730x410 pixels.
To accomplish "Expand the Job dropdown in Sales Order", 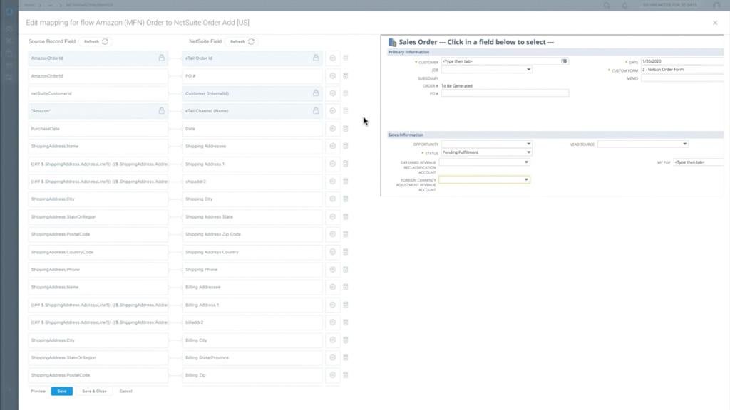I will [528, 70].
